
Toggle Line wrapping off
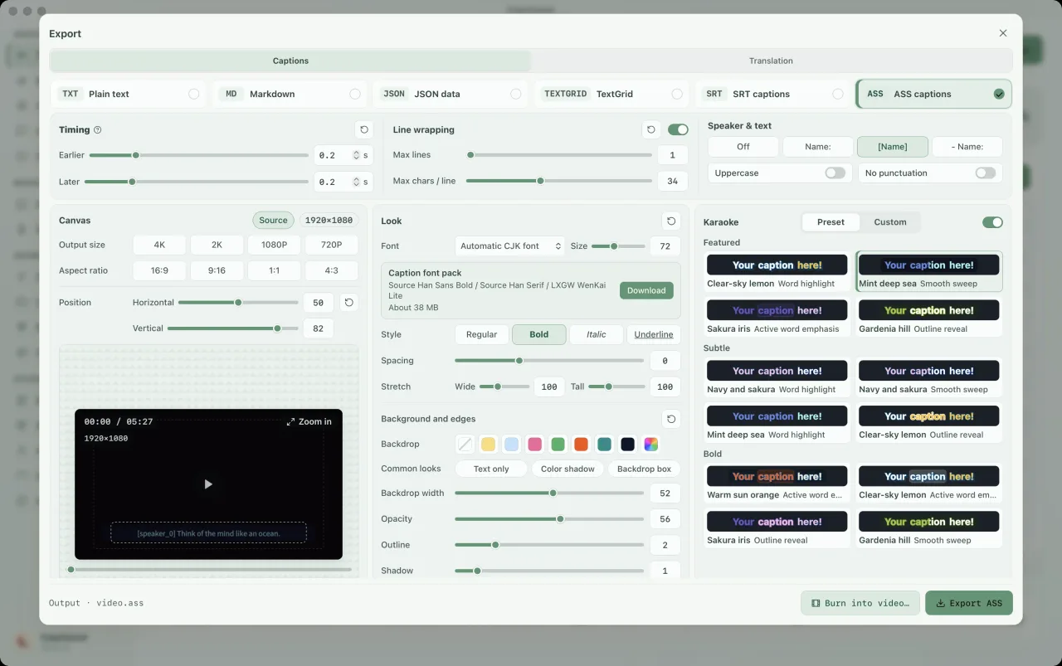pyautogui.click(x=678, y=129)
